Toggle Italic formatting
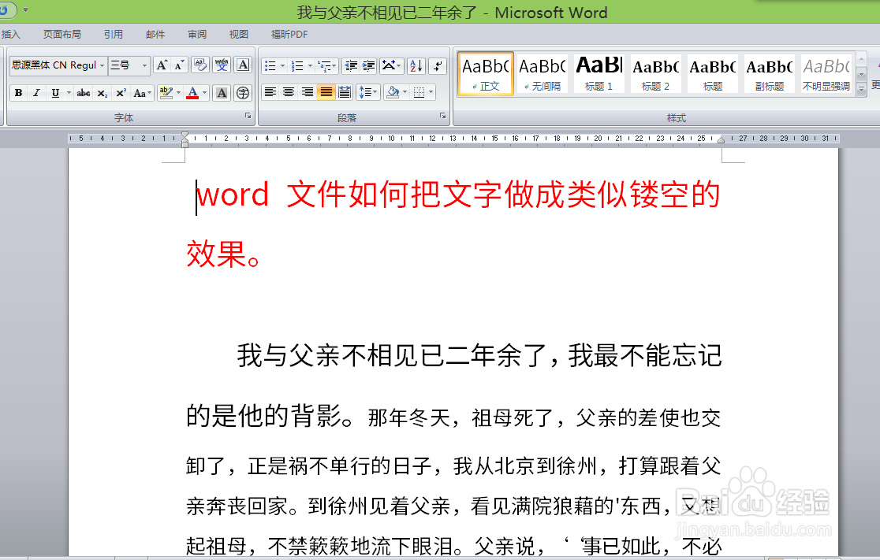 [x=36, y=93]
